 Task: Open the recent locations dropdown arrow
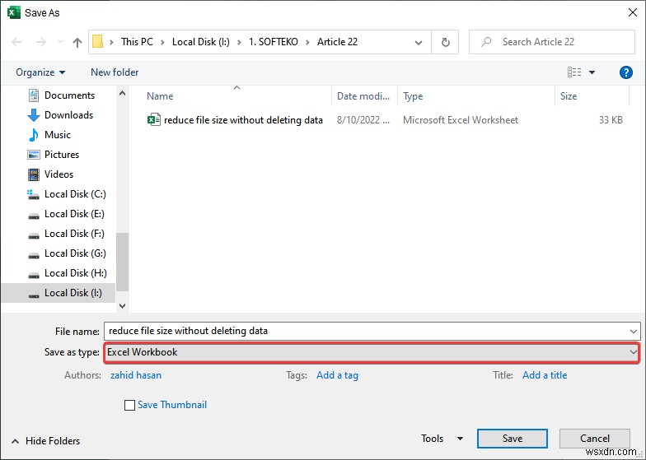pos(61,42)
